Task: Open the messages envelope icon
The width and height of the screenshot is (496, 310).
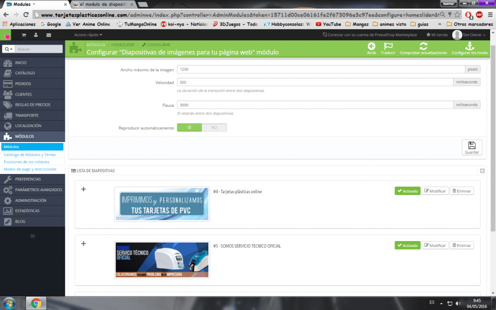Action: pos(49,35)
